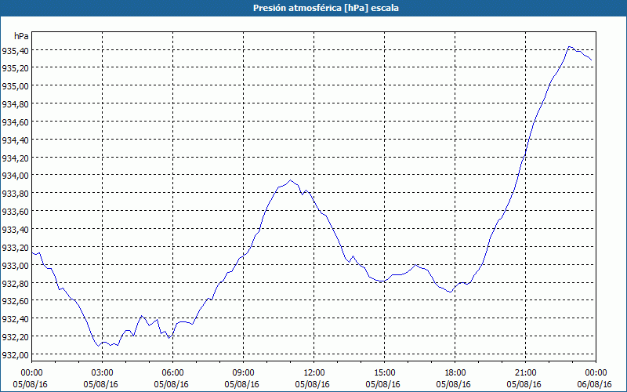Click the 933,60 y-axis label
627x392 pixels.
(x=15, y=212)
